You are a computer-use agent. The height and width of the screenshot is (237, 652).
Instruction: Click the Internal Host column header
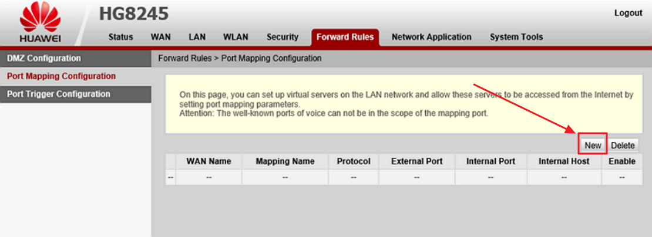click(564, 161)
